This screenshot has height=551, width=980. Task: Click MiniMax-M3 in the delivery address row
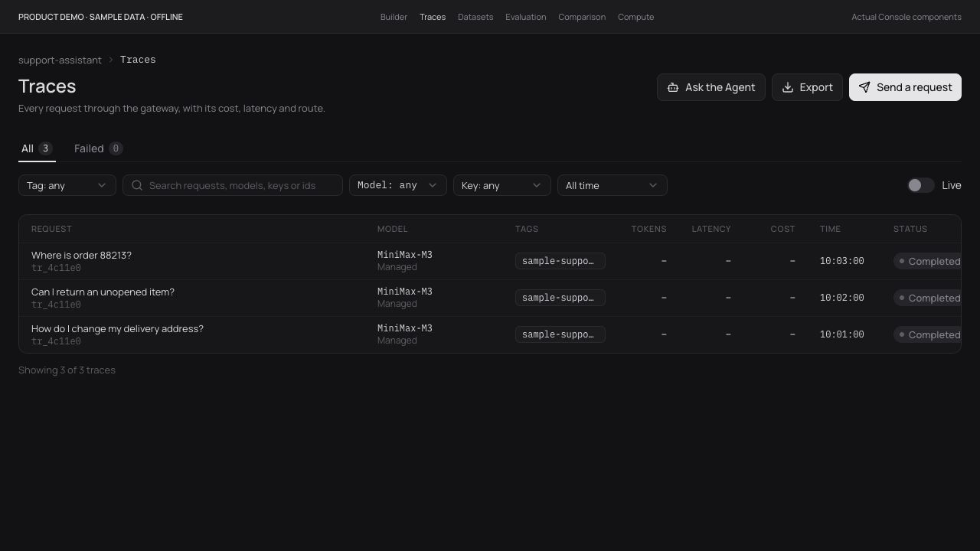[404, 328]
